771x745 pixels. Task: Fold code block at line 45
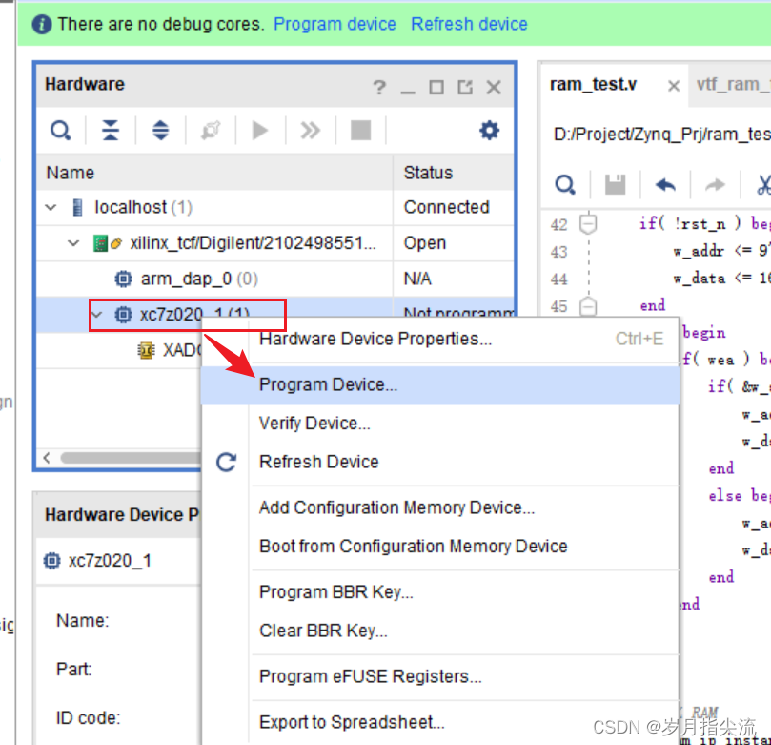coord(588,306)
